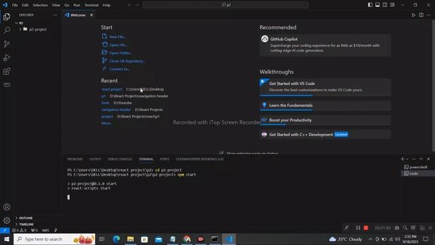Open Customize Layout icon
Viewport: 435px width, 245px height.
click(392, 5)
